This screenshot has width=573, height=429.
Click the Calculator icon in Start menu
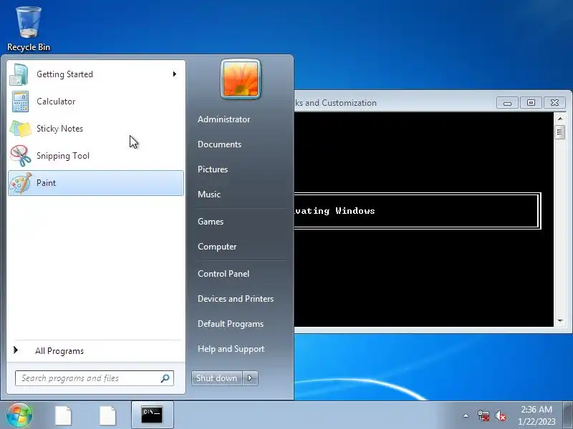pos(20,102)
